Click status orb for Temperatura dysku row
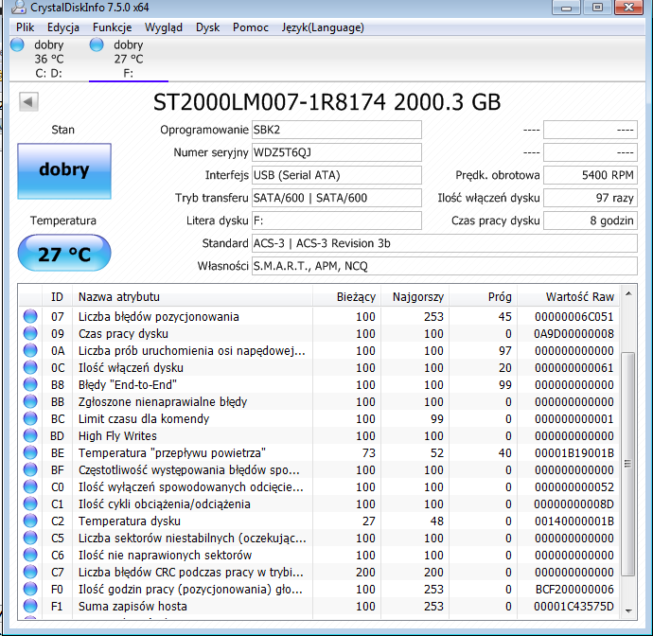 [30, 521]
